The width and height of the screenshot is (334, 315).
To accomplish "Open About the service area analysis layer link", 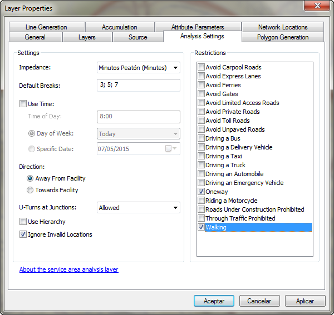I will pyautogui.click(x=68, y=269).
